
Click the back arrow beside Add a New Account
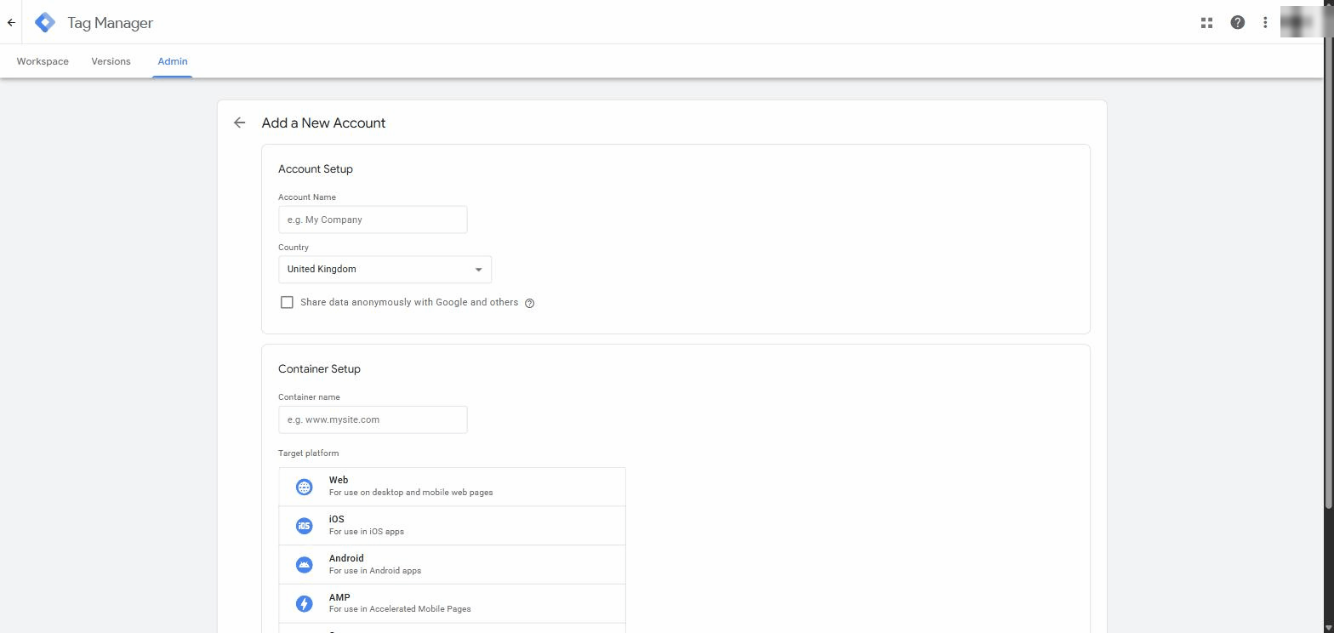click(x=240, y=123)
